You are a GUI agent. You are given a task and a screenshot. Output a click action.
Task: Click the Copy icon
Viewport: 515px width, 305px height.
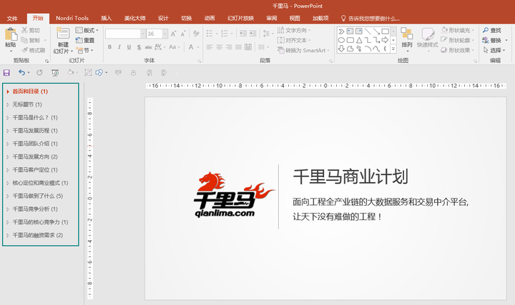(x=24, y=40)
